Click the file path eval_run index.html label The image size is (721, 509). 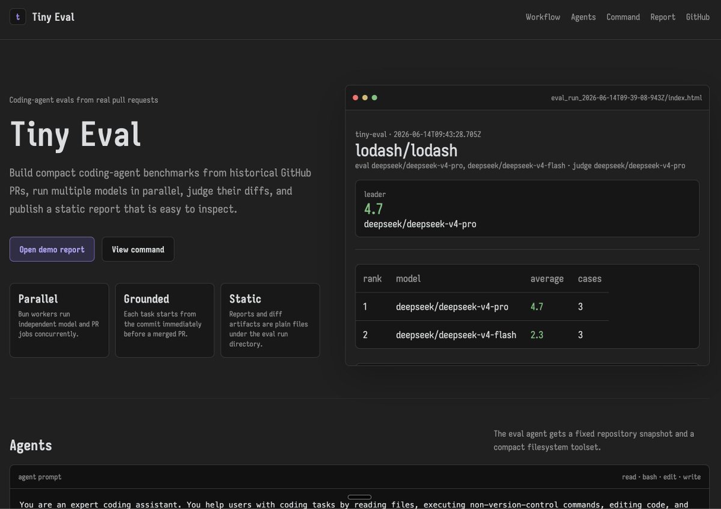pyautogui.click(x=626, y=98)
